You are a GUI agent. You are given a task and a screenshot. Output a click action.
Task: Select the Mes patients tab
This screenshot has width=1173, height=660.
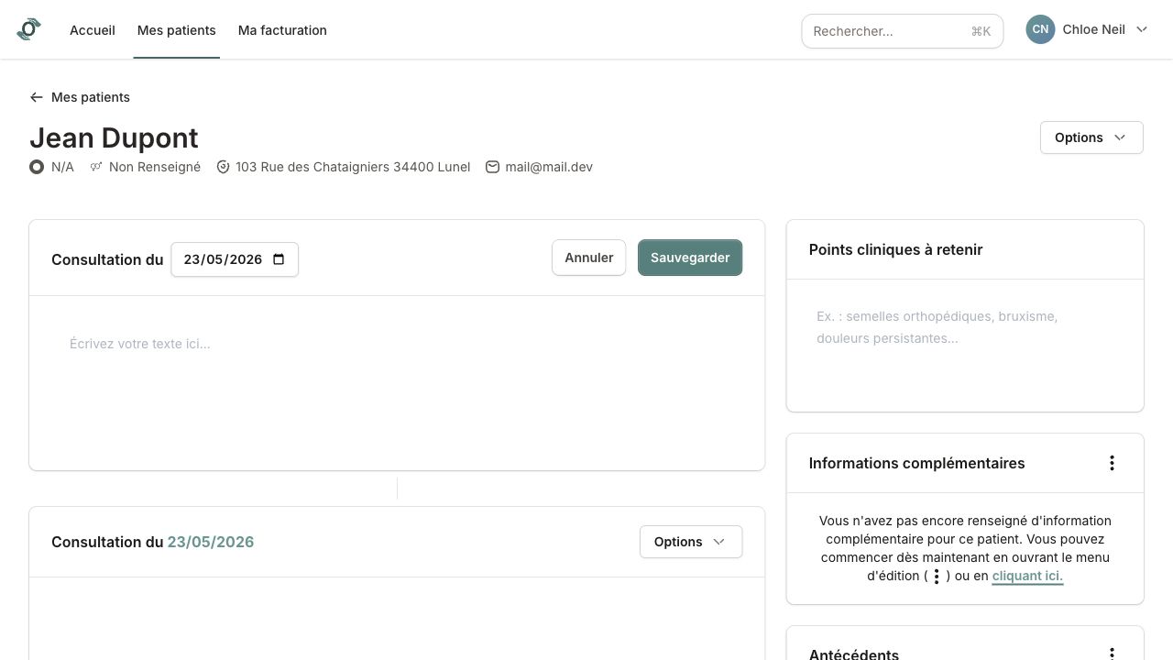(177, 30)
